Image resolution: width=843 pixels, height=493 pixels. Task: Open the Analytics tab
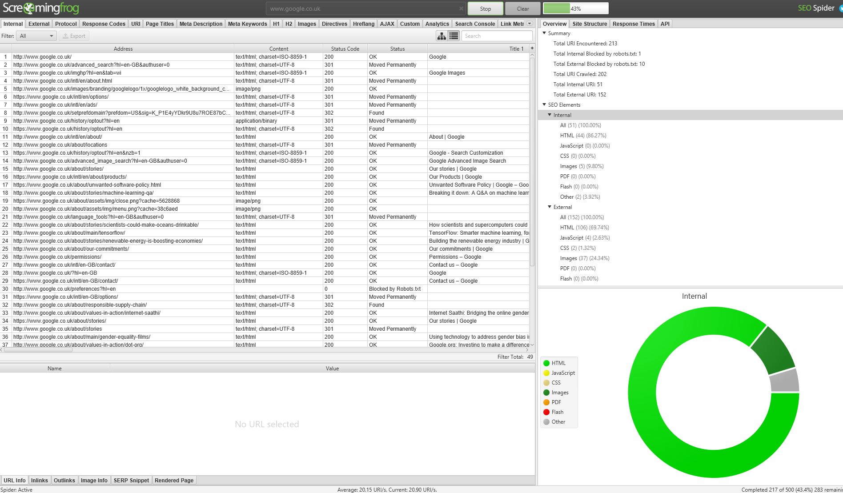click(x=437, y=24)
